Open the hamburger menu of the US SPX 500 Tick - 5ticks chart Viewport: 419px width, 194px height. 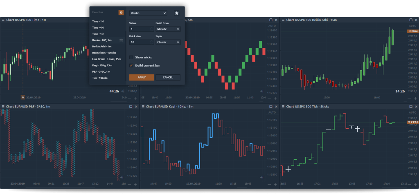(x=283, y=107)
